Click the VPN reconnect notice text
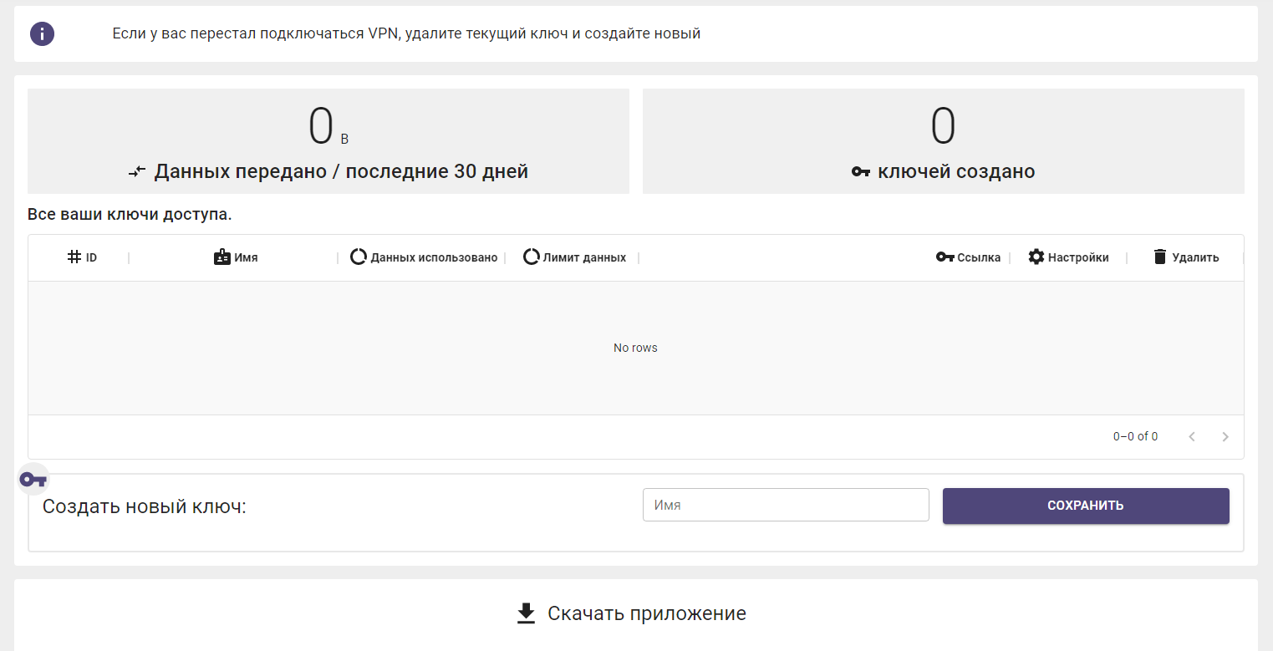This screenshot has width=1273, height=651. (x=406, y=33)
